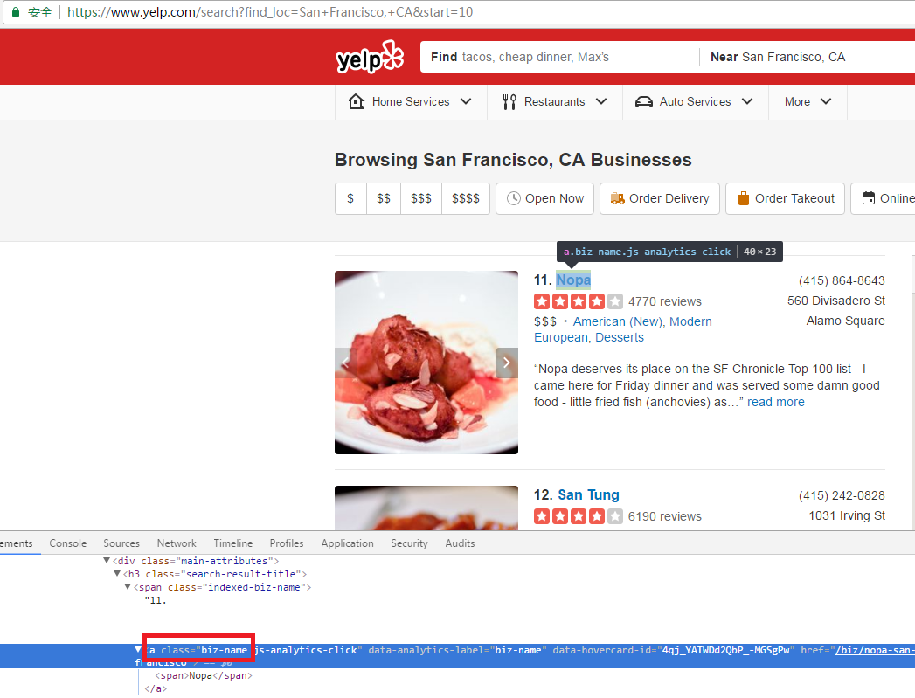Click the /biz/nopa-san href link in DOM
Image resolution: width=915 pixels, height=698 pixels.
[x=875, y=650]
